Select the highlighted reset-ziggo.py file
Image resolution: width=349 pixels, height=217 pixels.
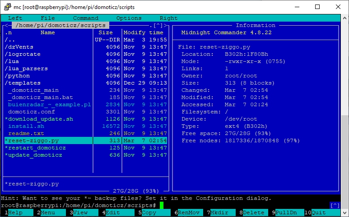point(86,140)
